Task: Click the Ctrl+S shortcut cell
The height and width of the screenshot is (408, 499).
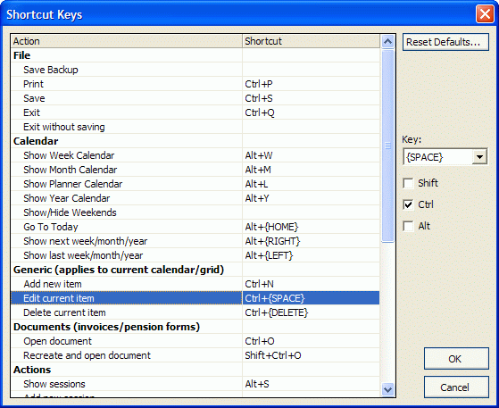Action: click(312, 98)
